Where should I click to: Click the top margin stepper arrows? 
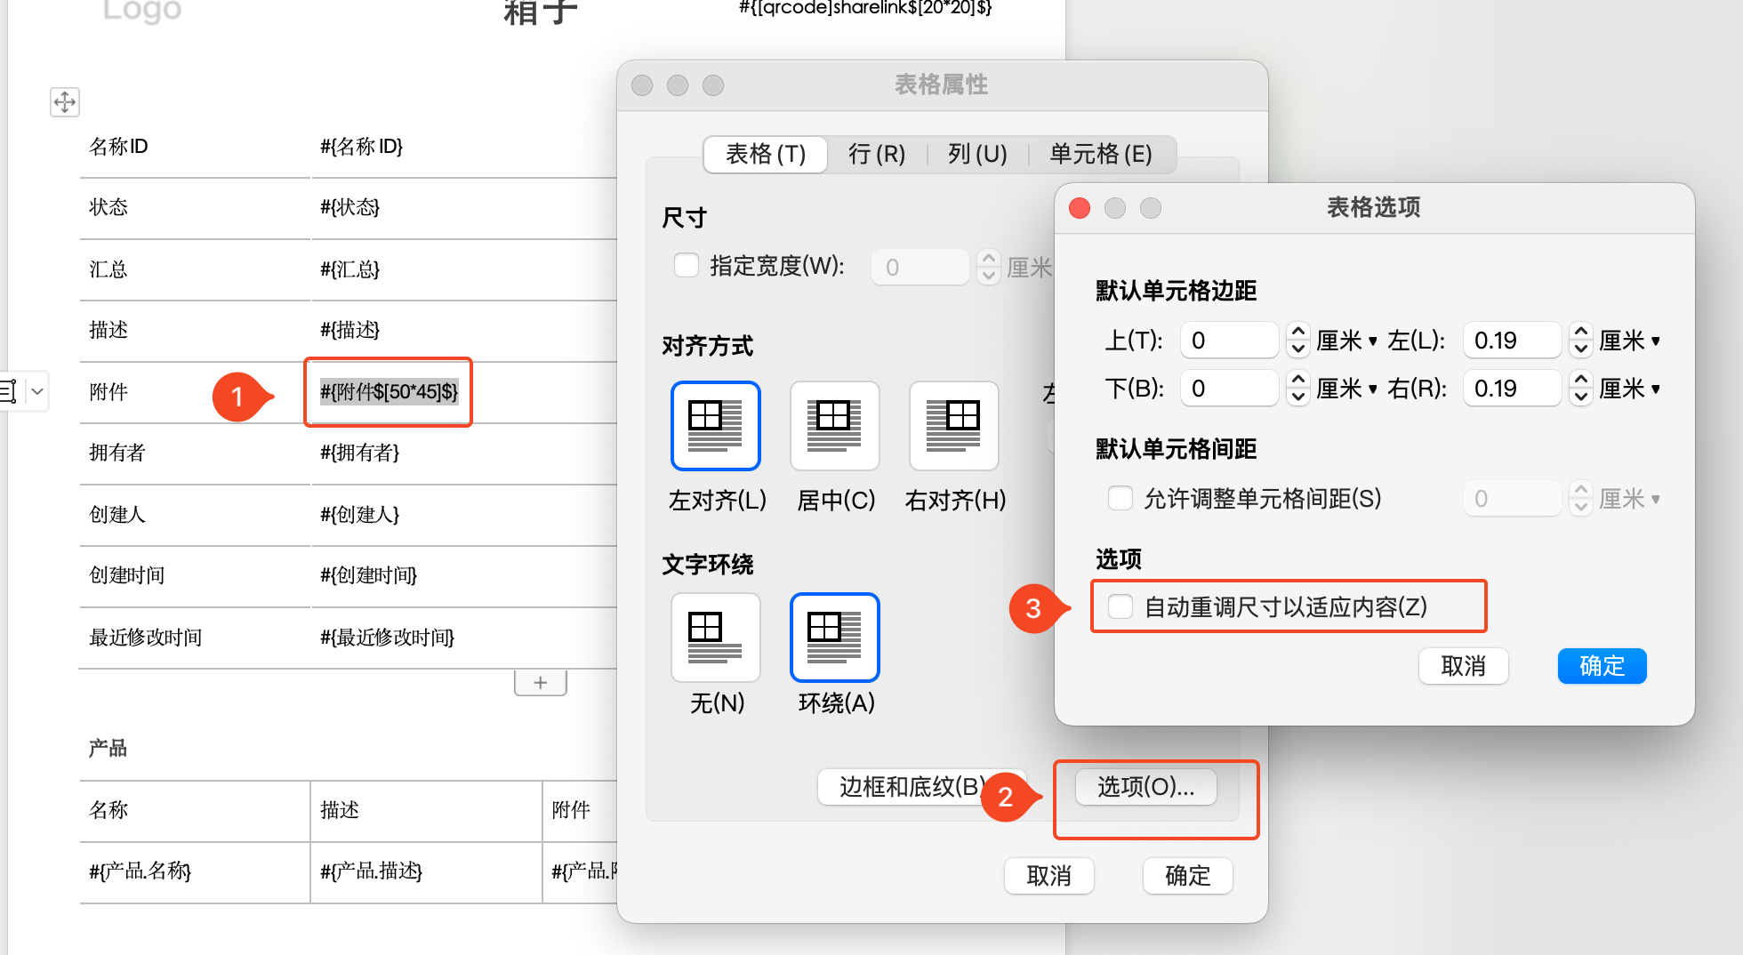coord(1298,341)
